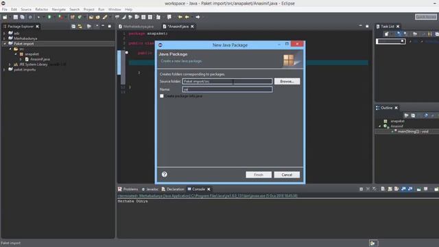Image resolution: width=439 pixels, height=247 pixels.
Task: Expand the Merhabadunya project node
Action: (4, 38)
